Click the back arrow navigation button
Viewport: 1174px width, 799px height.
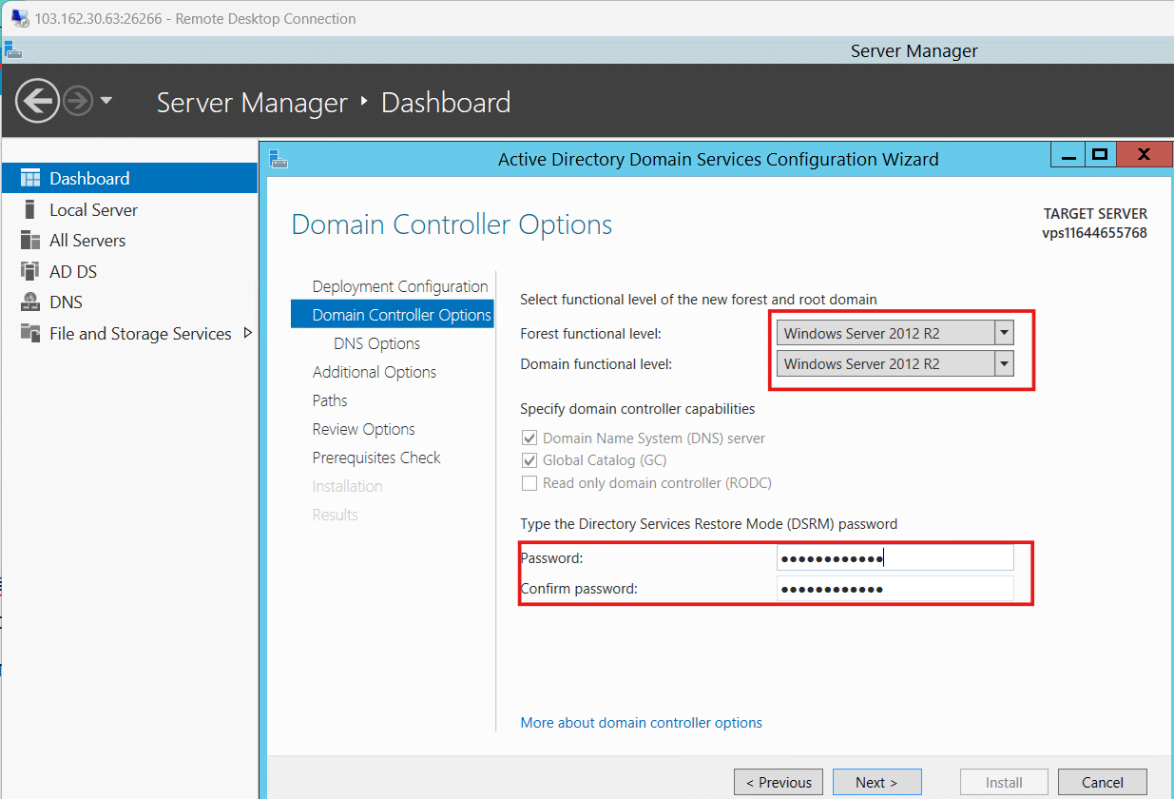coord(38,101)
